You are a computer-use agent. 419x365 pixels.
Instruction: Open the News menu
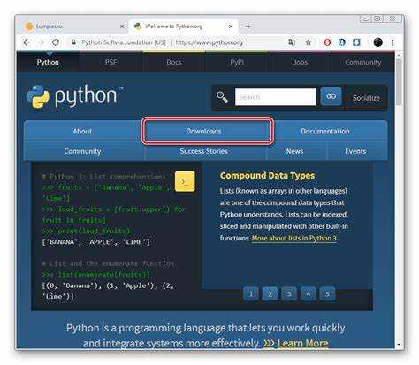[x=294, y=151]
